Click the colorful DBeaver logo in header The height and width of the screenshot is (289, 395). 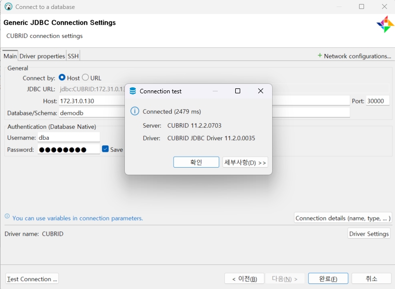pos(385,24)
